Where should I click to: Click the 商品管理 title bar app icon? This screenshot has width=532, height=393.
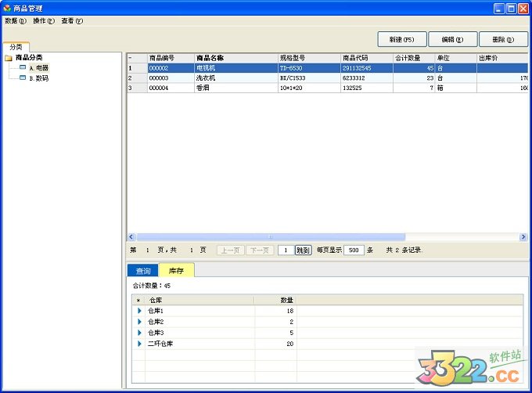7,8
